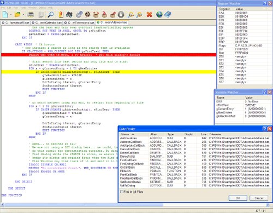Click the greyed-out copy pages icon
The image size is (273, 213).
coord(41,14)
